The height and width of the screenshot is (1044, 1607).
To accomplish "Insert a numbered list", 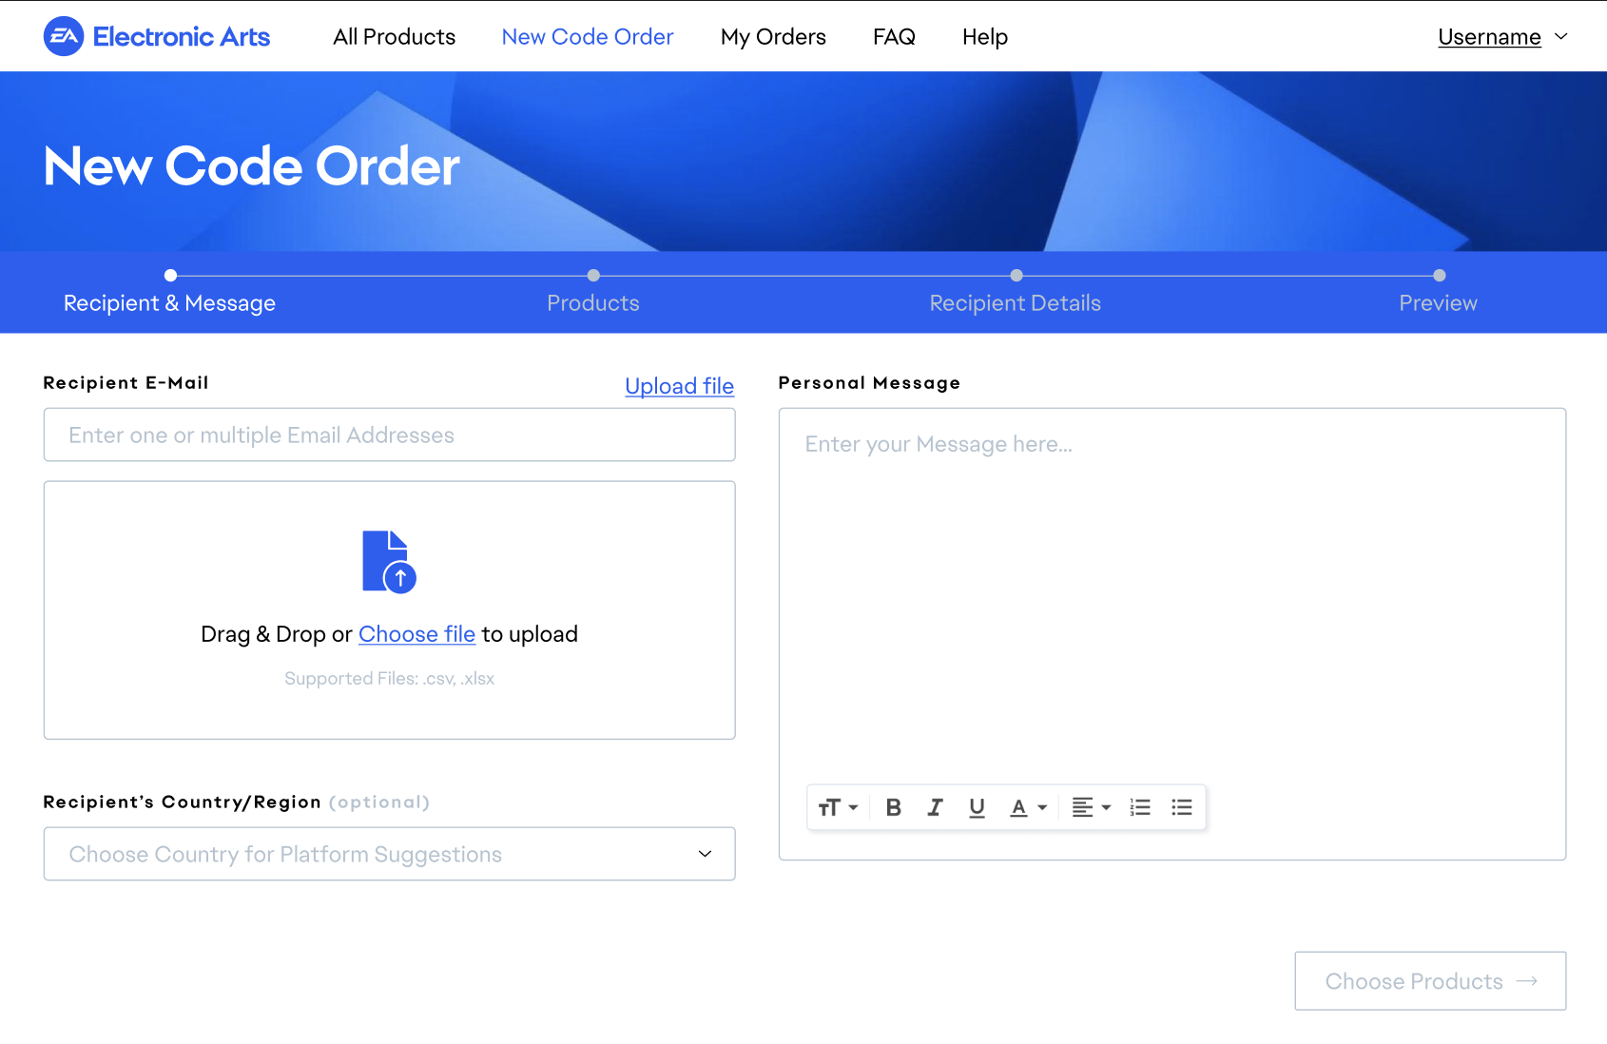I will pyautogui.click(x=1140, y=807).
